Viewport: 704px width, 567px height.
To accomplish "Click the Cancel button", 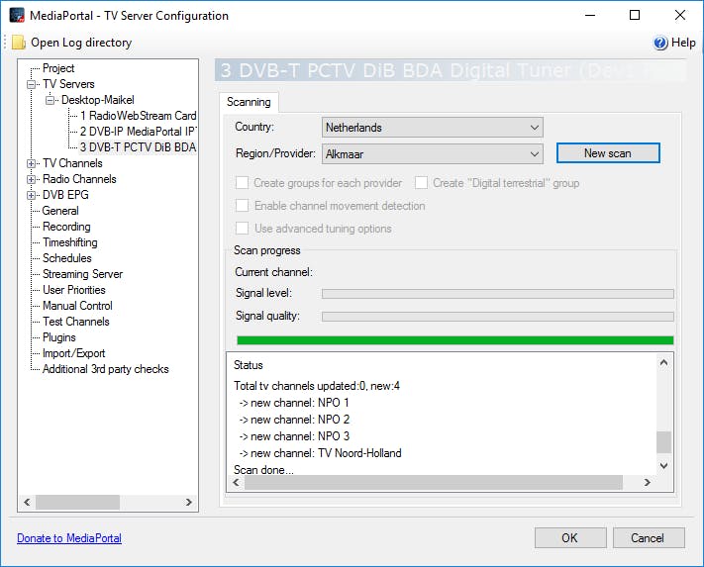I will pyautogui.click(x=649, y=538).
